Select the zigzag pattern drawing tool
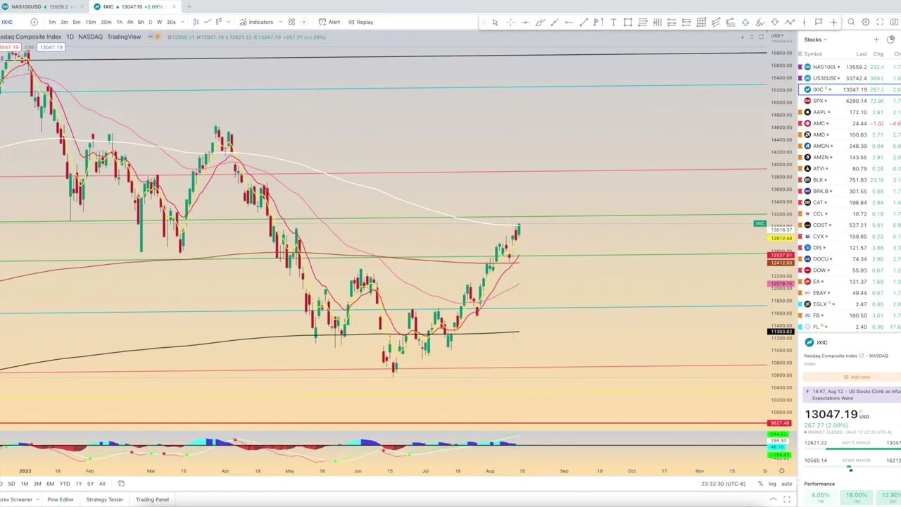This screenshot has height=507, width=901. tap(789, 22)
